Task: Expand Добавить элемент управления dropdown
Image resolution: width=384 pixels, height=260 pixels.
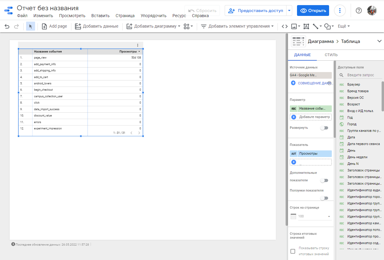Action: coord(237,26)
